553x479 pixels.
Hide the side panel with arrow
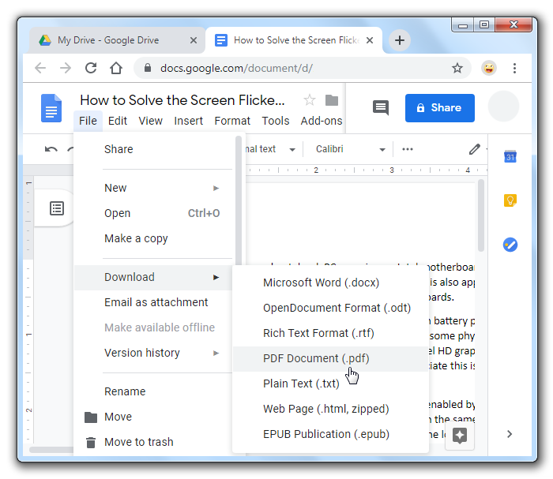tap(510, 433)
